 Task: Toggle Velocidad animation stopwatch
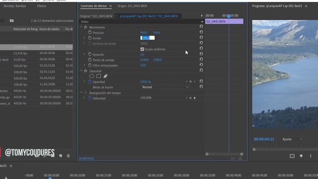tap(90, 98)
